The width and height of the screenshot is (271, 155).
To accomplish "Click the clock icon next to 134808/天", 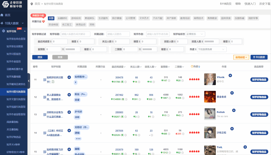I will pos(126,99).
